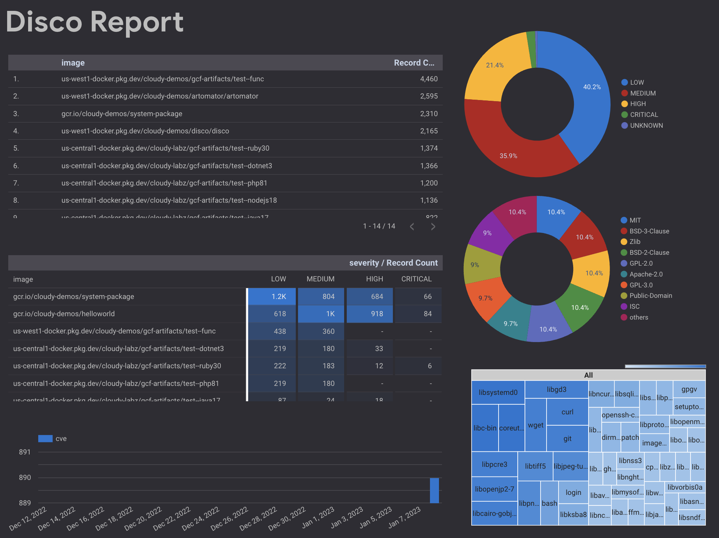Go to next page of image table

tap(433, 226)
